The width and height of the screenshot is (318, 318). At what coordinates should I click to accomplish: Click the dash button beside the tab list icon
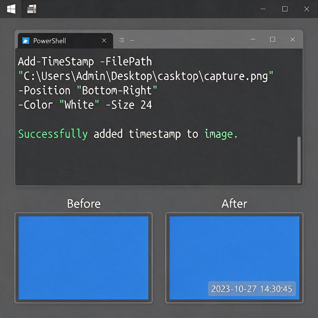pos(132,40)
